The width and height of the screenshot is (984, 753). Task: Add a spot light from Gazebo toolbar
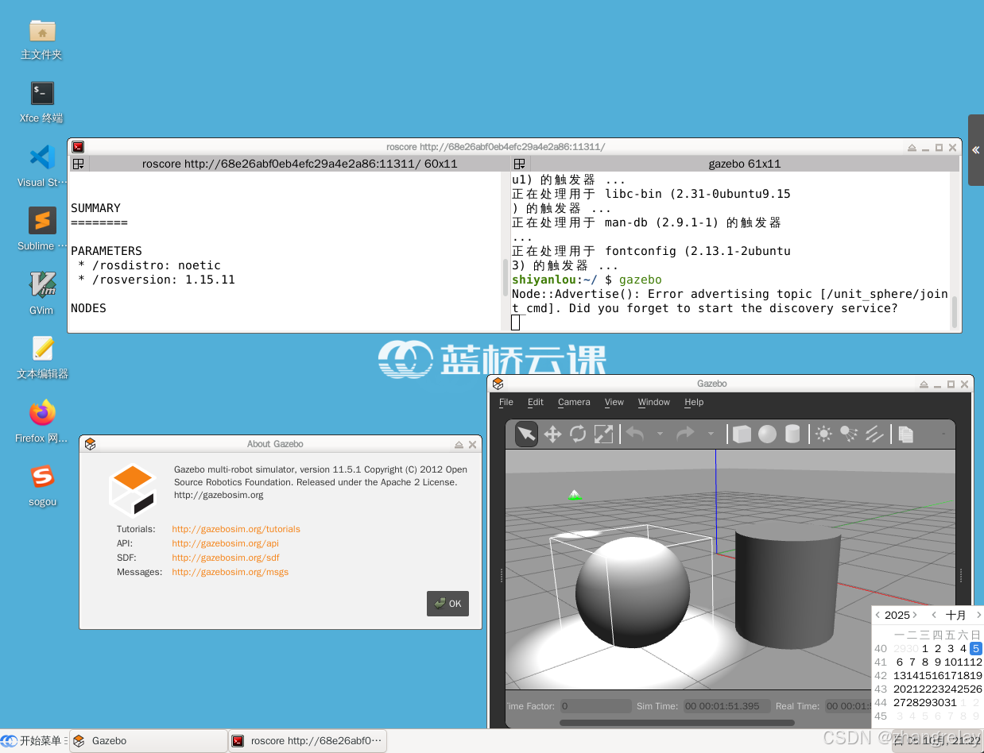[849, 434]
